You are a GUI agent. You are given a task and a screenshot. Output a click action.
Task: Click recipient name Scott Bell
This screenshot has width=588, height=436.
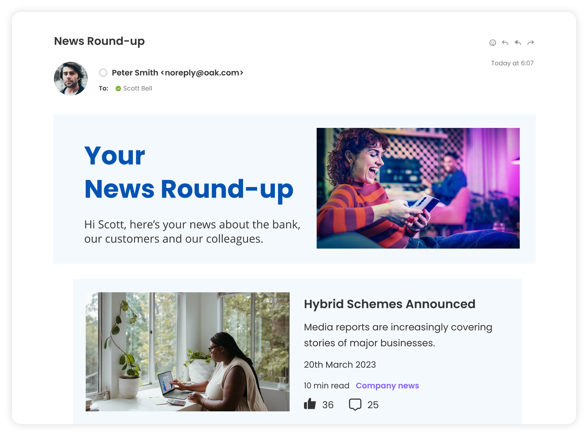[x=138, y=89]
